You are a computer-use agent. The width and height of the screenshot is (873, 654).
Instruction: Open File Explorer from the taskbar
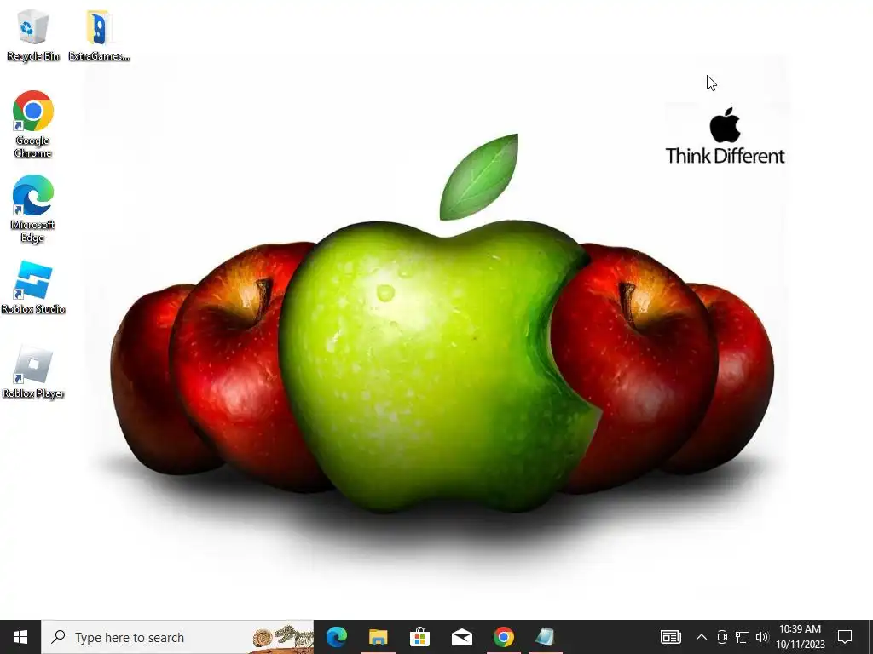[x=378, y=637]
